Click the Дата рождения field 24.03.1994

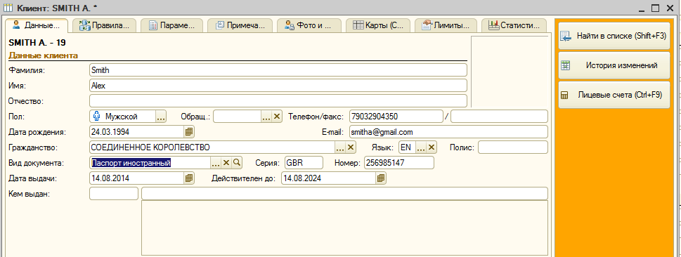[137, 131]
